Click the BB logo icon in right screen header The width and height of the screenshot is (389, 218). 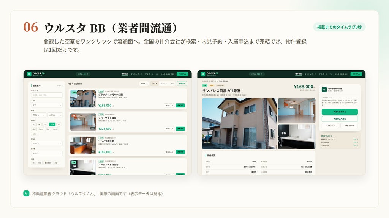click(x=203, y=74)
